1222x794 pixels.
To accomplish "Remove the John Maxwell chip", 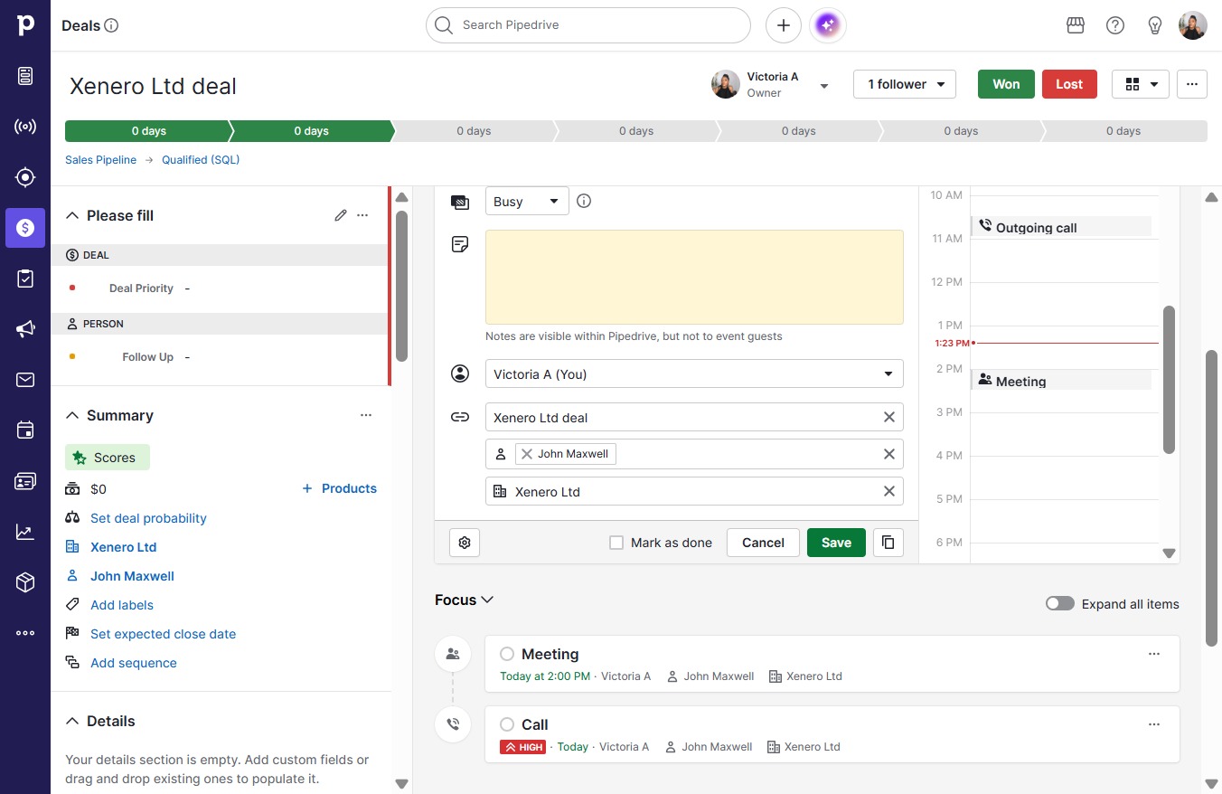I will [527, 454].
